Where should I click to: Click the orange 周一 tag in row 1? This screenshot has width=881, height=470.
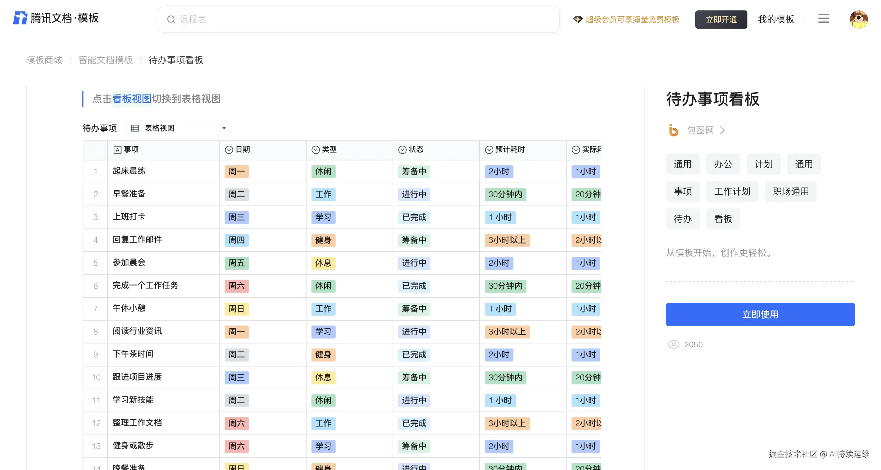click(x=236, y=172)
